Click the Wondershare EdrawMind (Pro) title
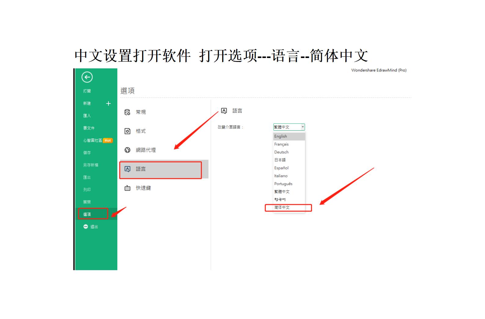This screenshot has height=319, width=485. (x=379, y=70)
